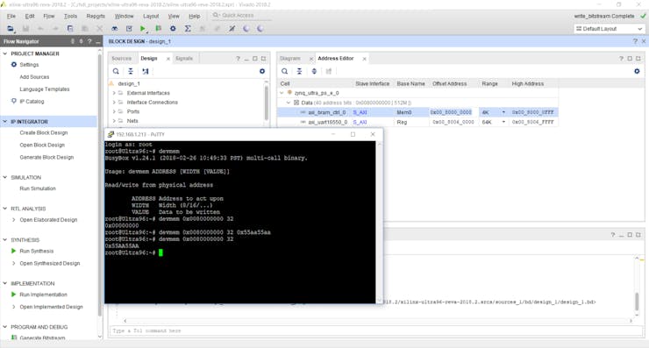
Task: Click Run Simulation
Action: 38,188
